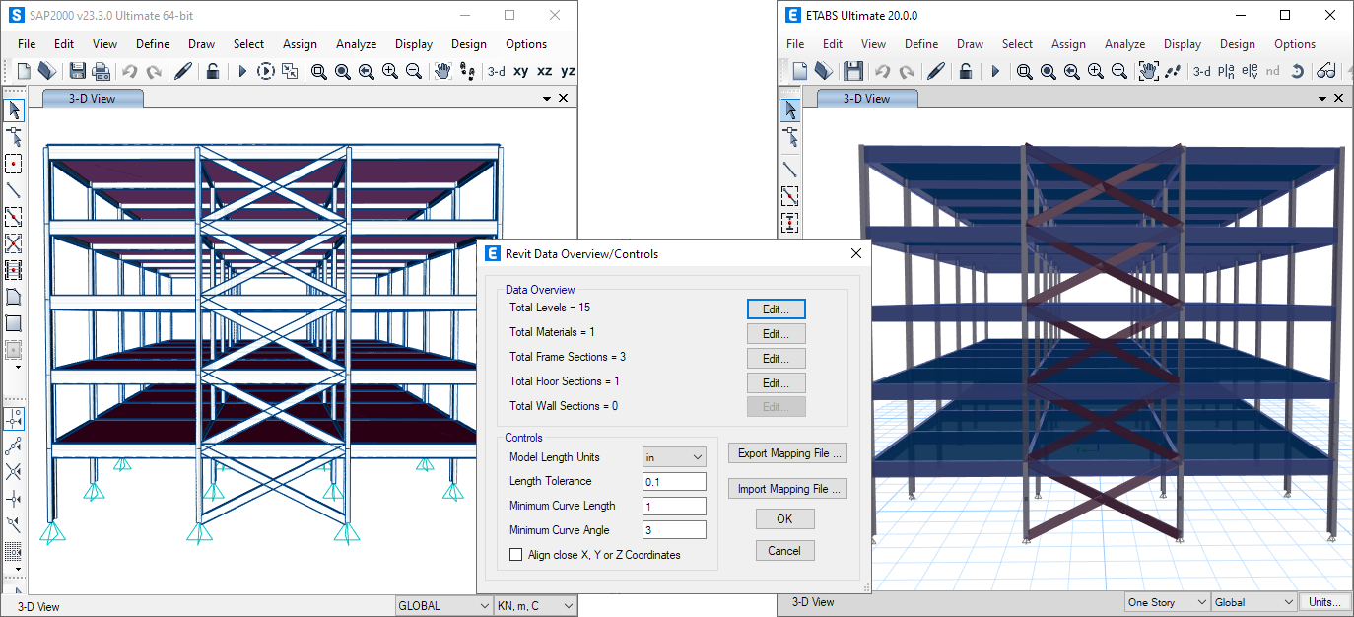Screen dimensions: 1354x617
Task: Click Units... button in ETABS status bar
Action: 1324,602
